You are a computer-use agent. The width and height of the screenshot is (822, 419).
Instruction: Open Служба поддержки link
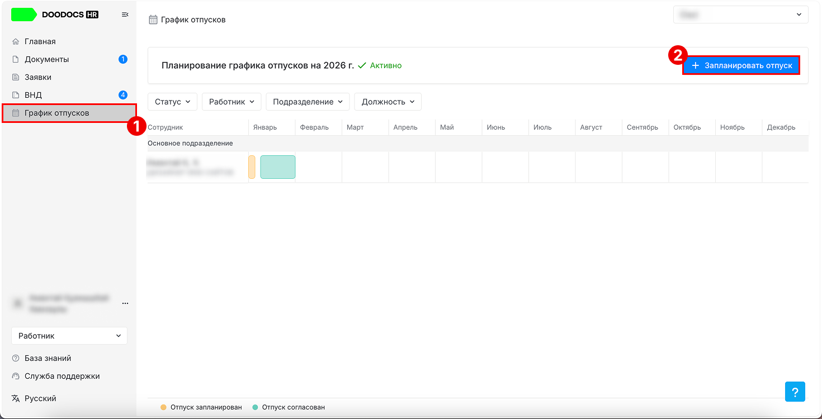click(x=62, y=376)
